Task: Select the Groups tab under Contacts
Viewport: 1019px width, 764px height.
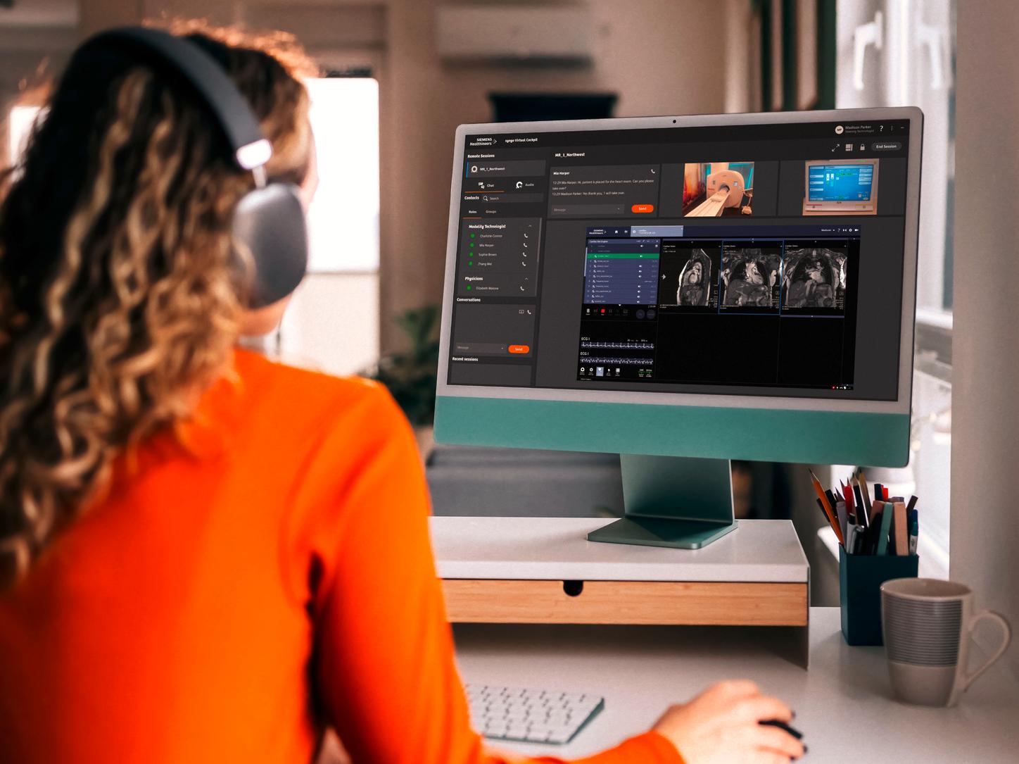Action: point(490,211)
